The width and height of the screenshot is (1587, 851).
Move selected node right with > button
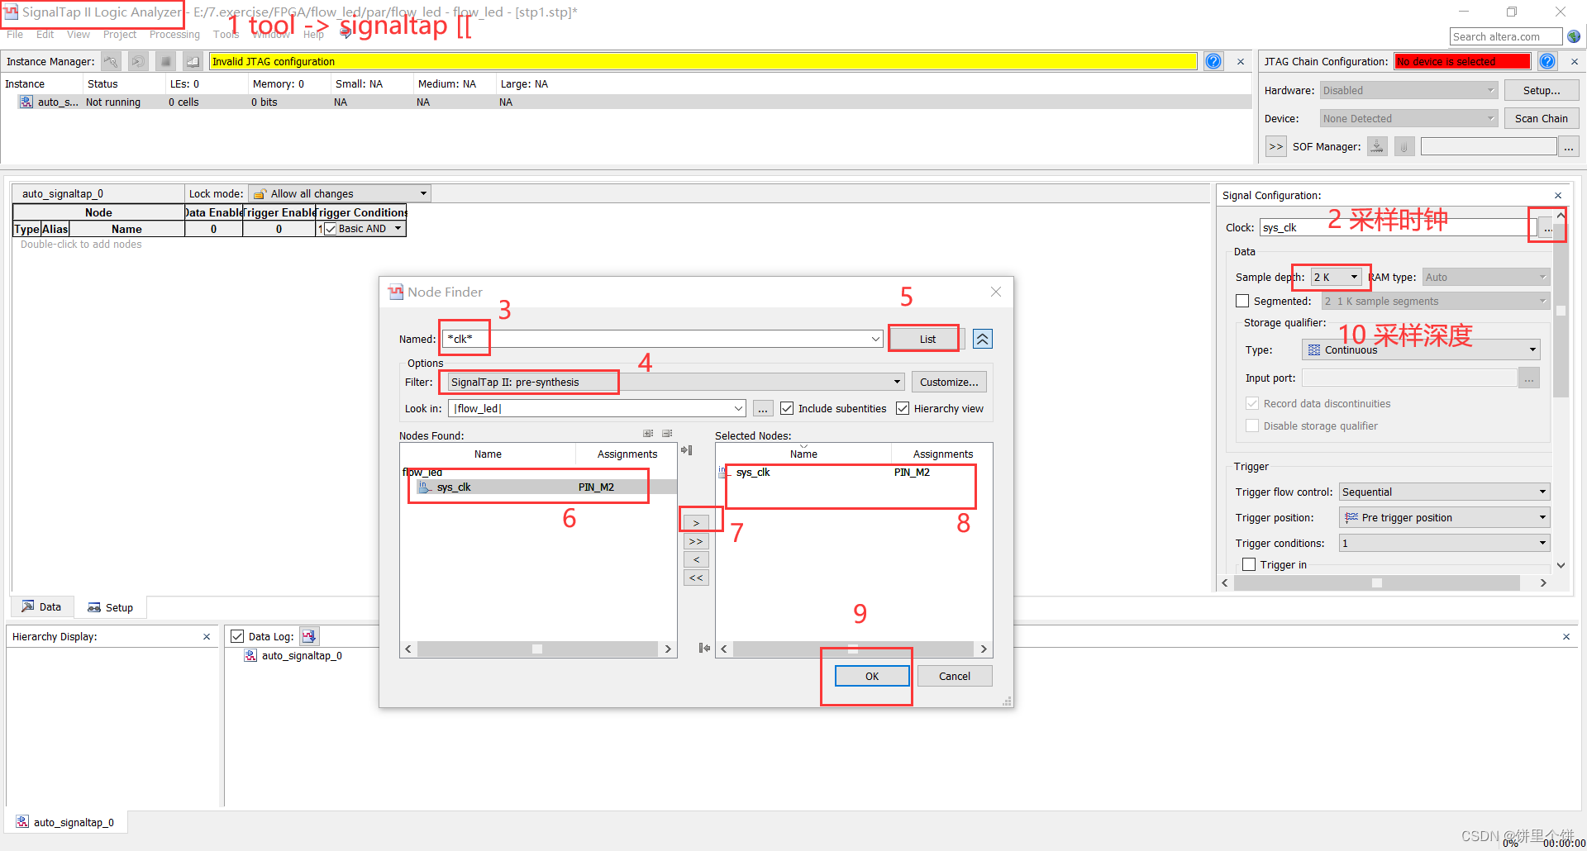(696, 523)
